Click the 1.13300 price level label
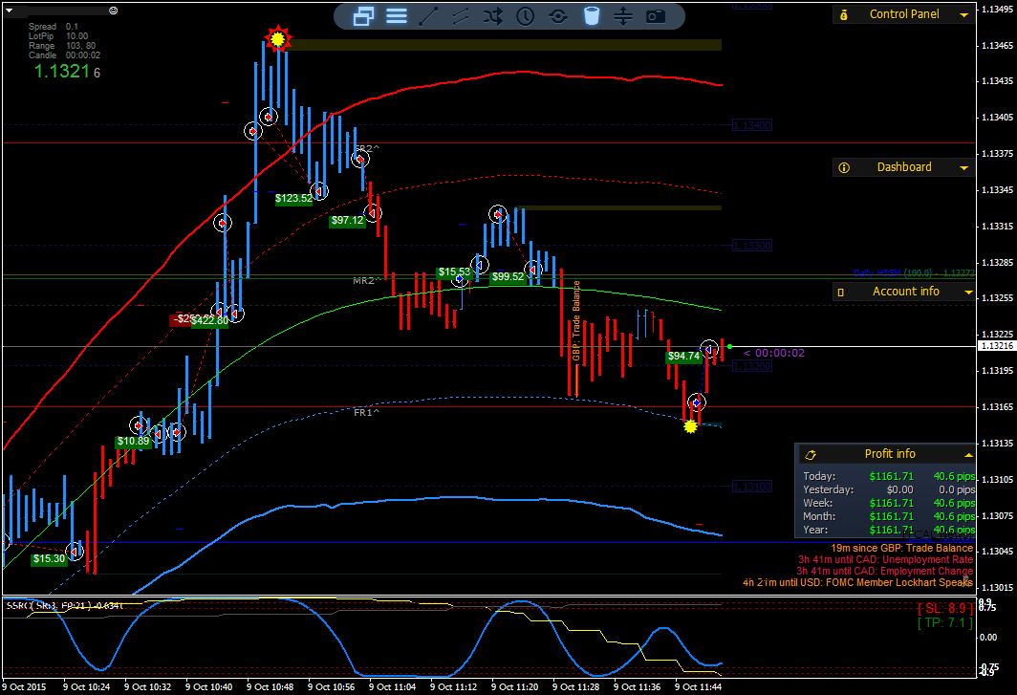The width and height of the screenshot is (1017, 695). click(751, 246)
